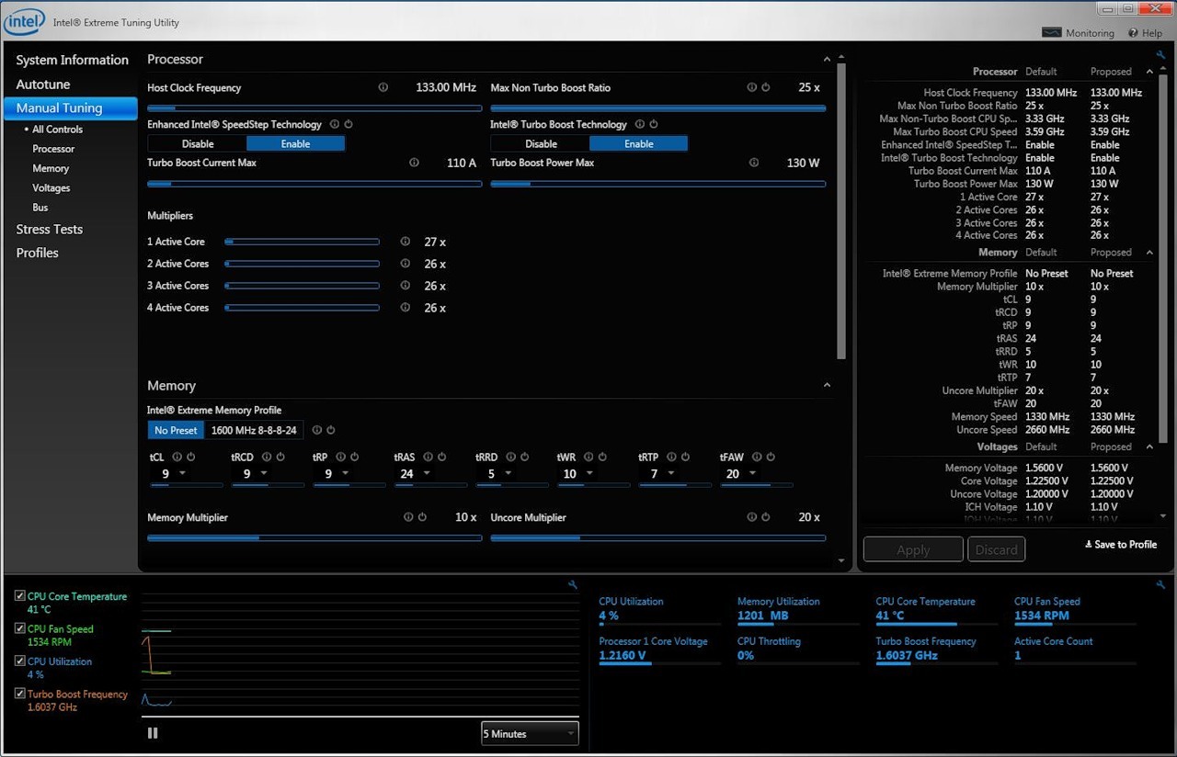This screenshot has width=1177, height=757.
Task: Open graph settings wrench above the monitoring chart
Action: [x=572, y=584]
